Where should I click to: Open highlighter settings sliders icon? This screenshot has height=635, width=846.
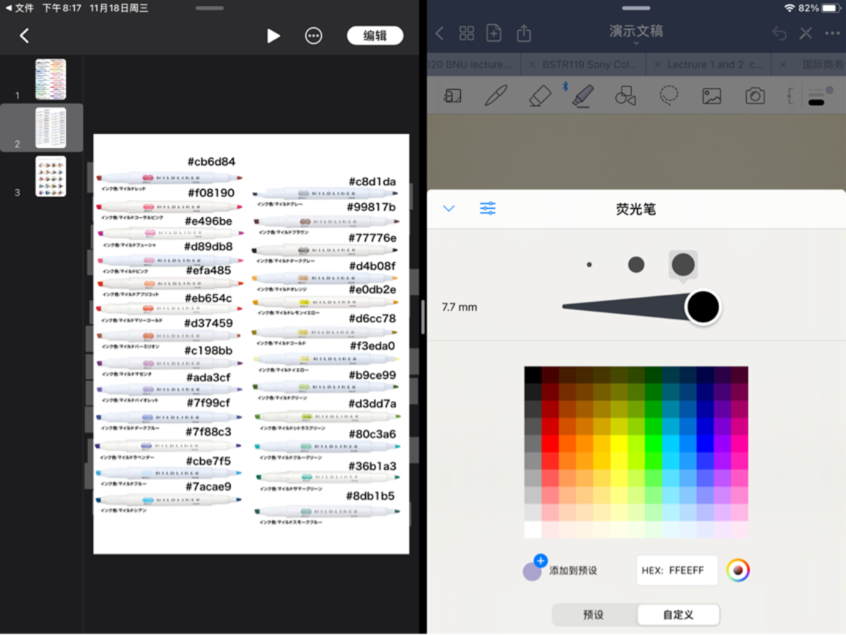[488, 208]
